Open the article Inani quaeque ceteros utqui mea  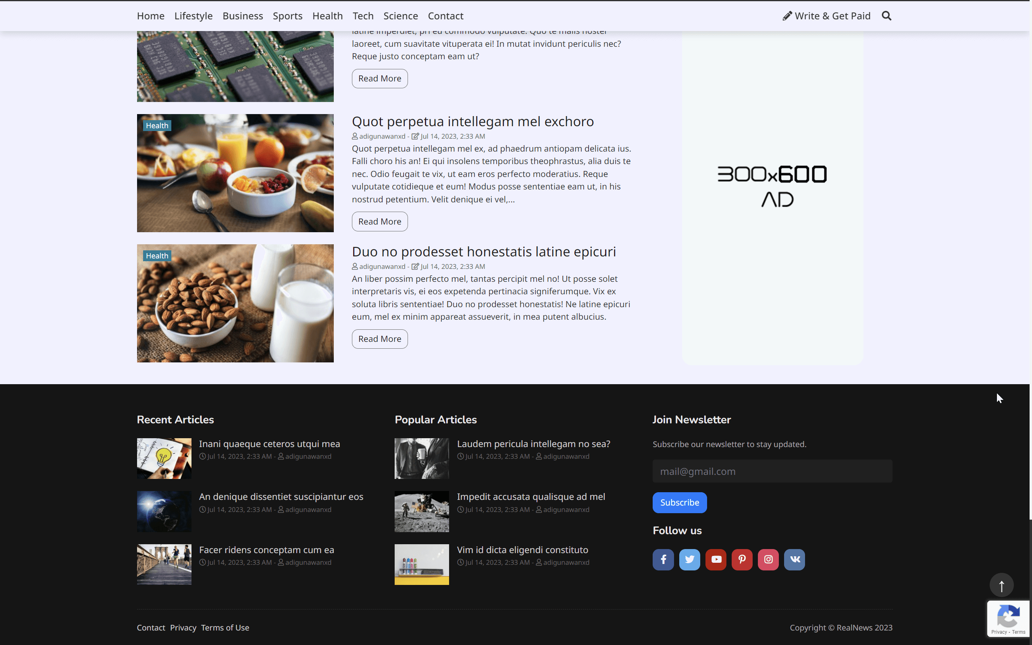[269, 444]
